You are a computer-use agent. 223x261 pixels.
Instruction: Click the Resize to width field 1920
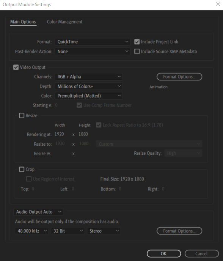(60, 144)
